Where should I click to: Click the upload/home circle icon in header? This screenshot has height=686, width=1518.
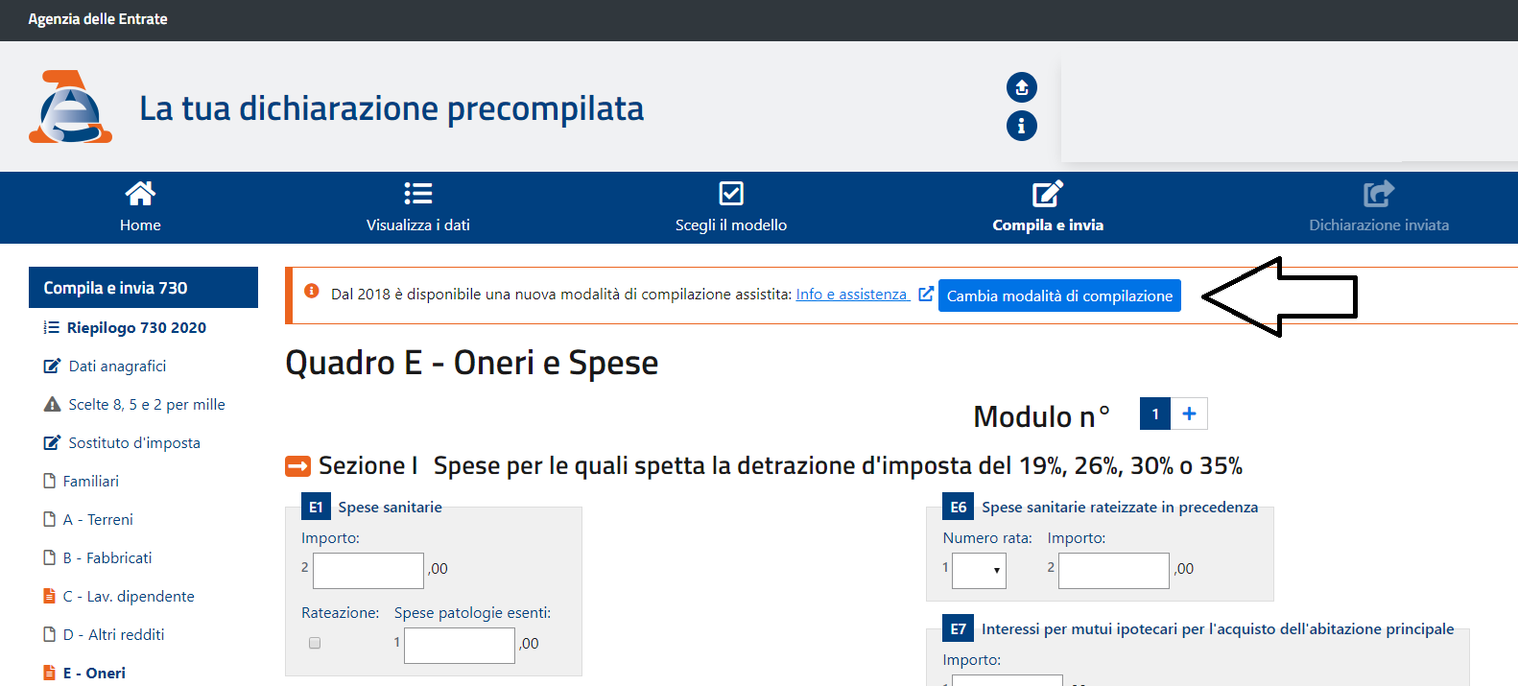click(1021, 87)
